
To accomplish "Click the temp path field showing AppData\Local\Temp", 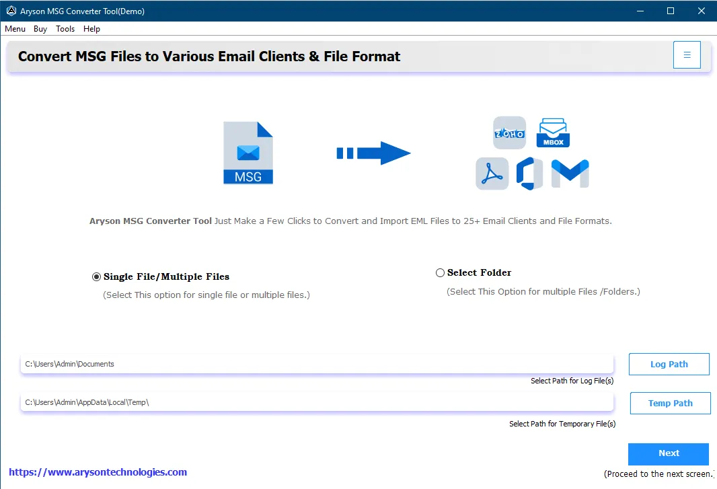I will click(x=317, y=402).
